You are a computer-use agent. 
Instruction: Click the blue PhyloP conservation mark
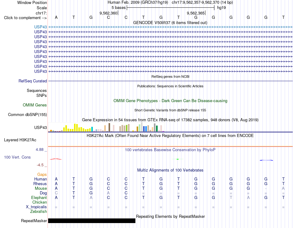coord(266,160)
